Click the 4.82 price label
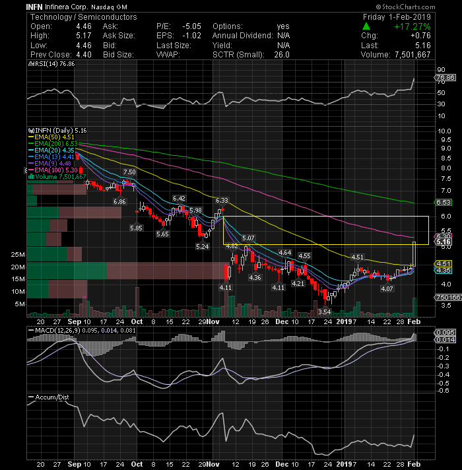The height and width of the screenshot is (470, 462). click(x=232, y=246)
